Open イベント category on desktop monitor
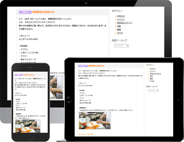Image resolution: width=184 pixels, height=142 pixels. click(x=121, y=19)
